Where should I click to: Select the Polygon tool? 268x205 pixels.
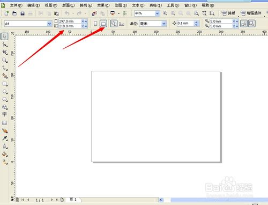coord(5,99)
